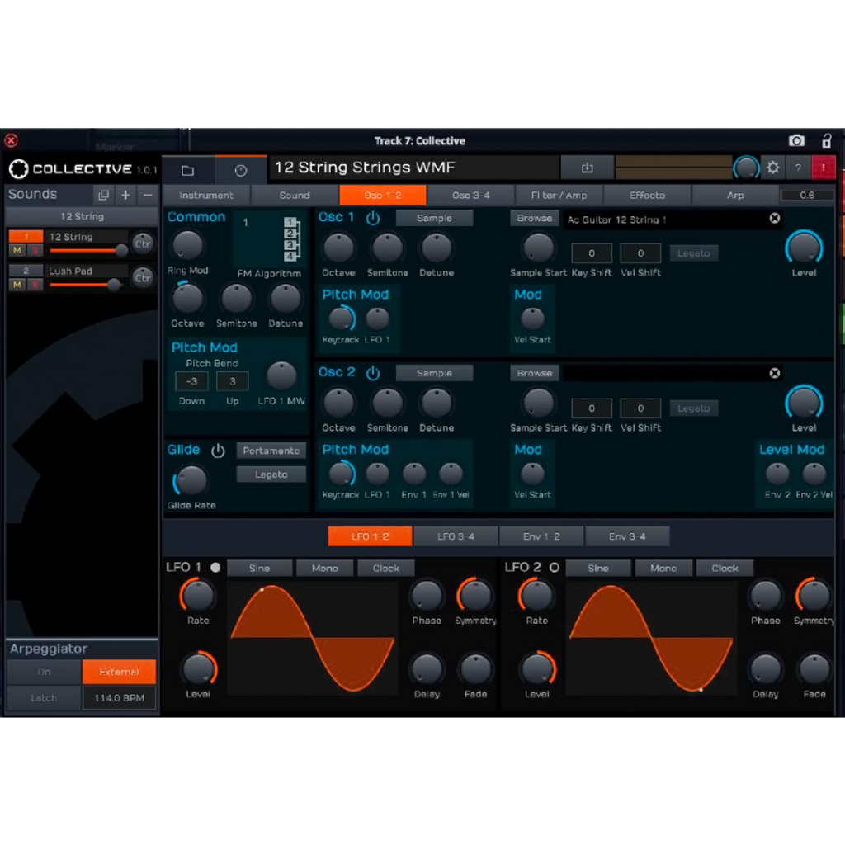The image size is (845, 845).
Task: Open the LFO 1 Mono mode dropdown
Action: point(324,568)
